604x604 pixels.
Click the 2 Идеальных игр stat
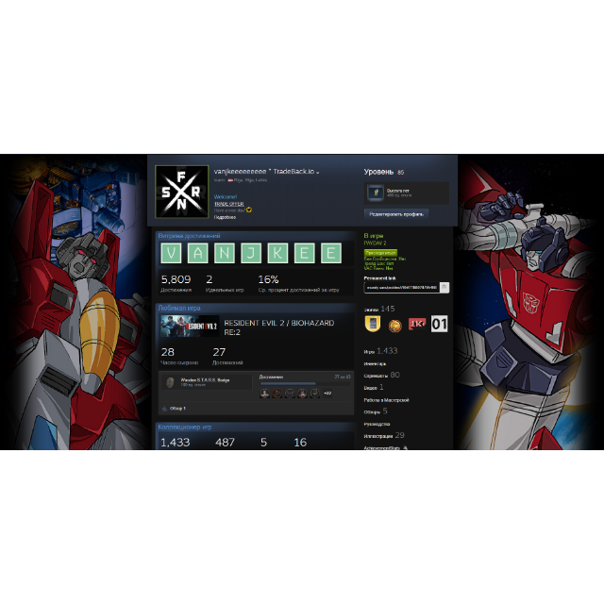pos(225,283)
